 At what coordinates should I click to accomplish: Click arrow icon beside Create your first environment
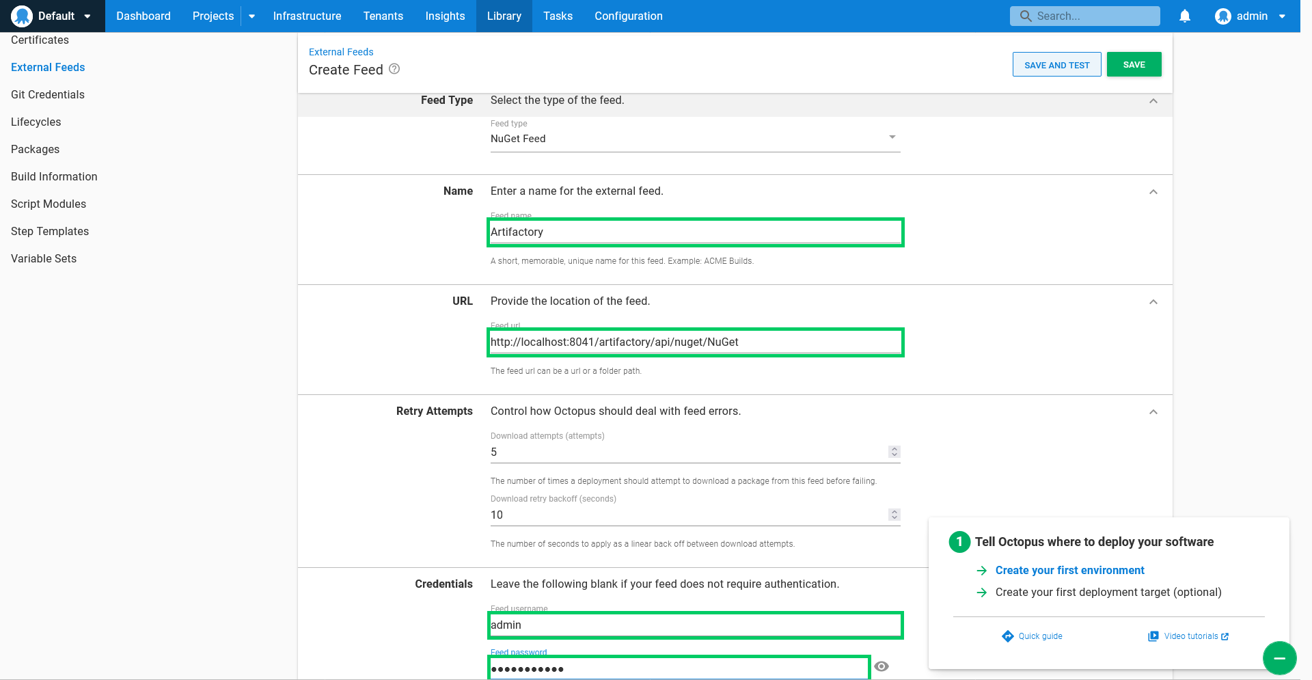[x=982, y=571]
